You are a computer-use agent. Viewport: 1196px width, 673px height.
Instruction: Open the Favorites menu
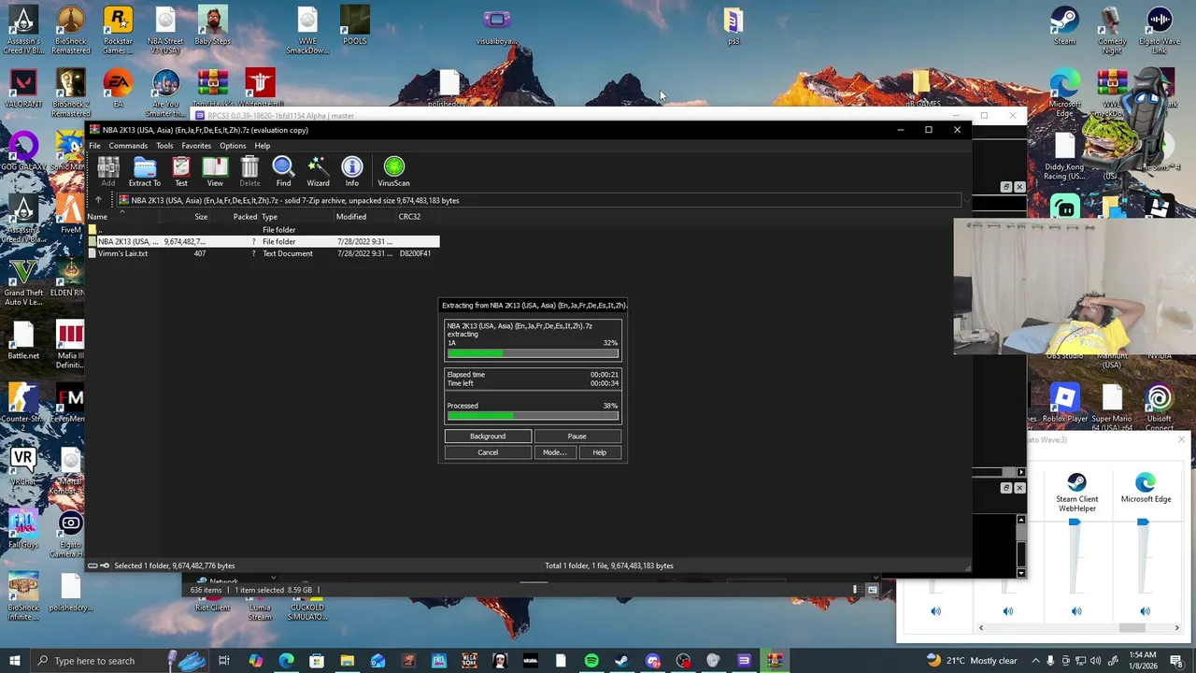[196, 146]
